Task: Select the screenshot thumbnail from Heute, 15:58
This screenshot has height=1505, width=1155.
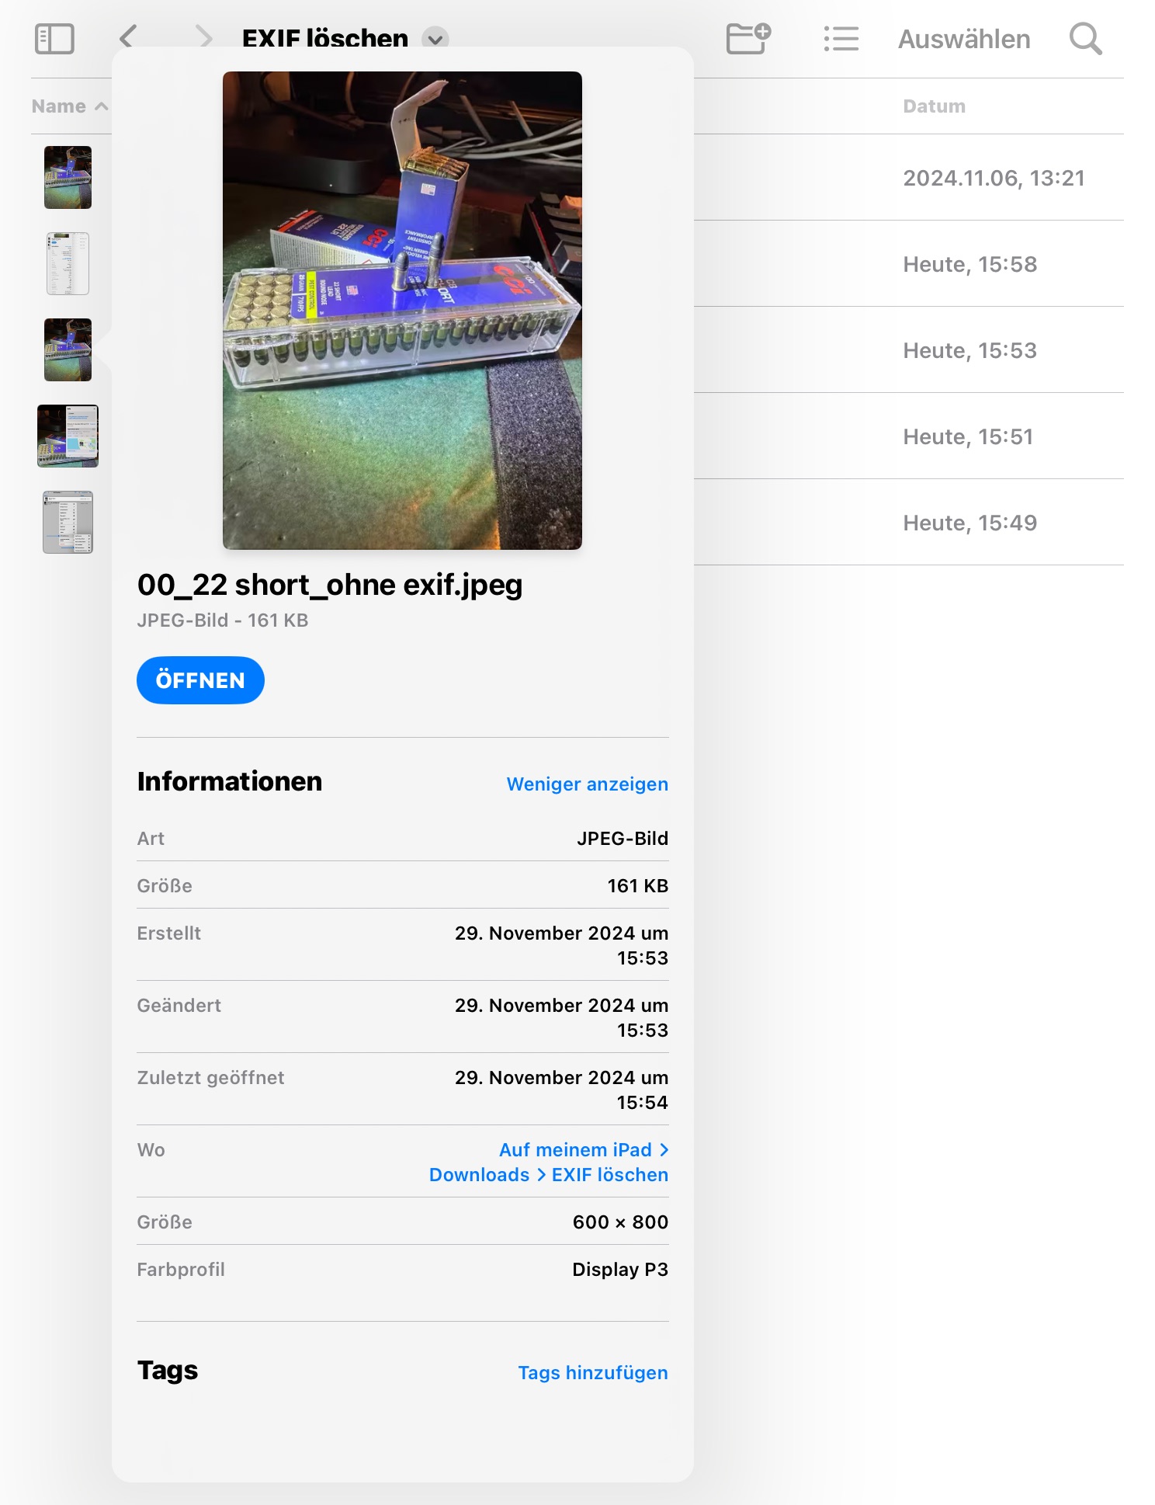Action: (68, 263)
